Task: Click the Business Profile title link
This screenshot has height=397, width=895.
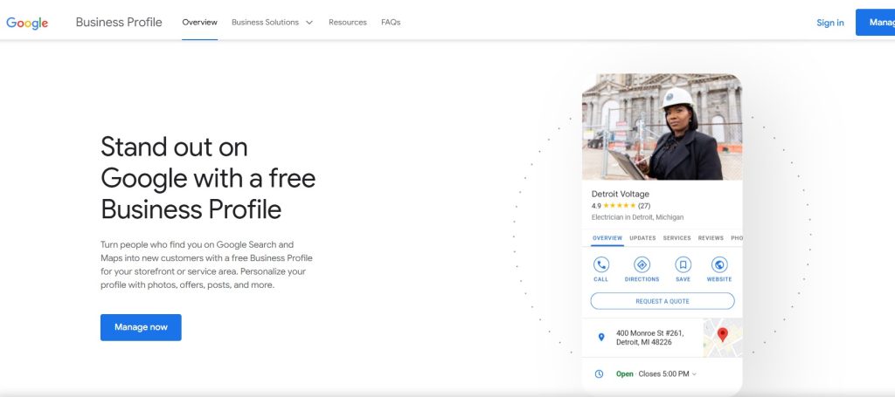Action: point(119,22)
